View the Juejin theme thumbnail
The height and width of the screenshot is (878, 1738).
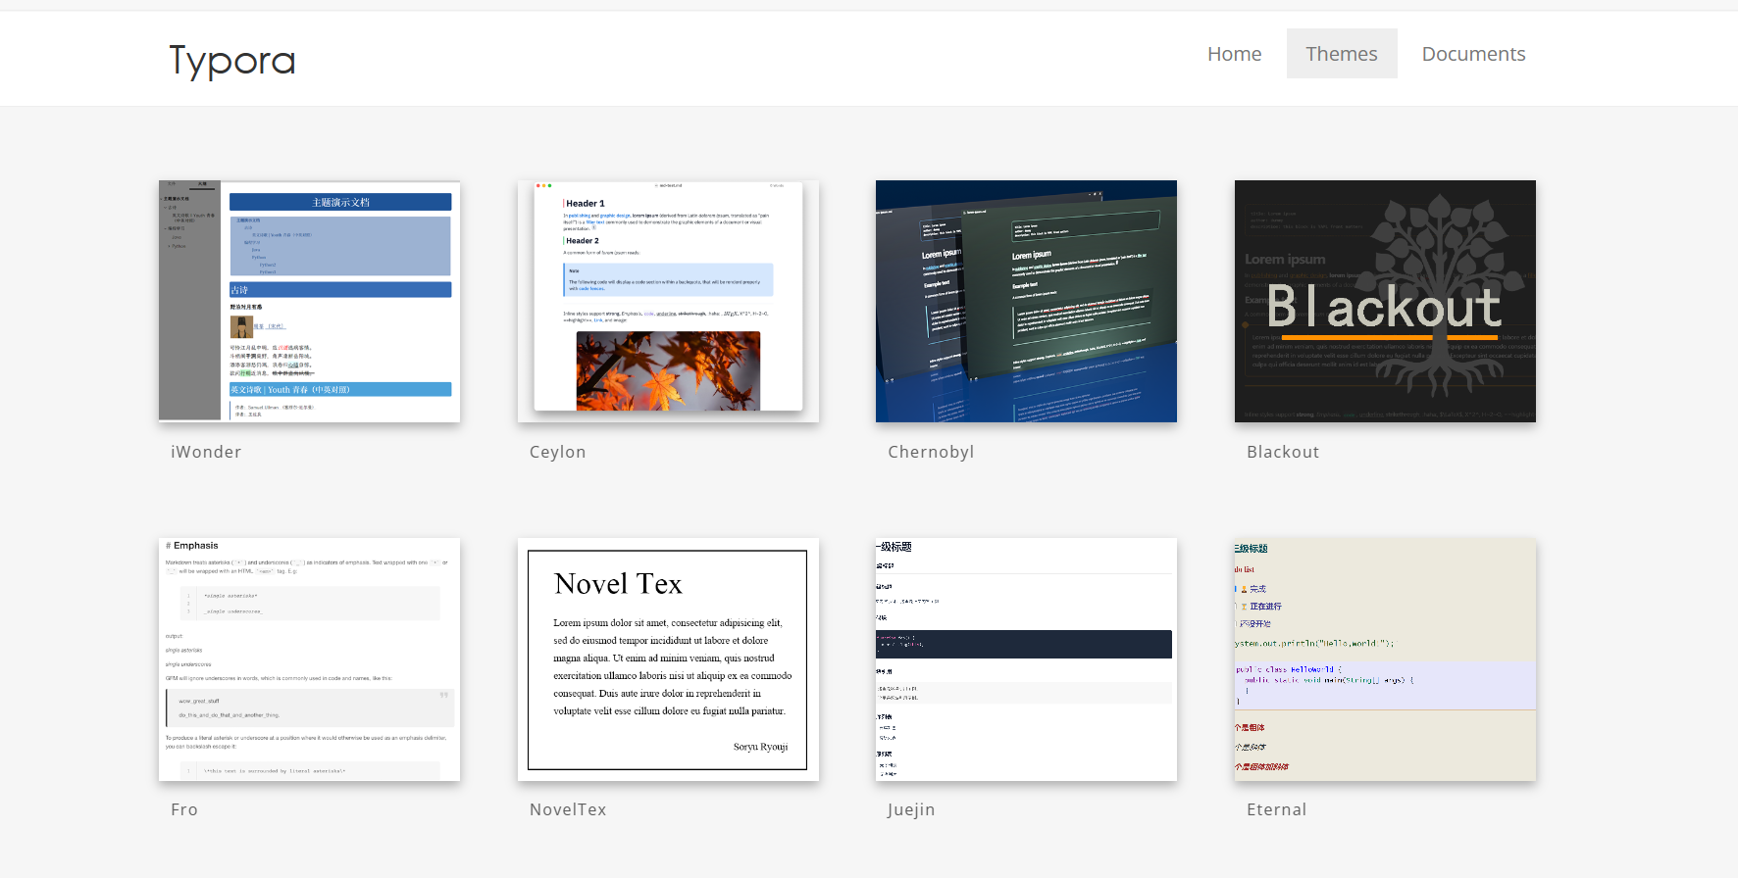tap(1026, 659)
